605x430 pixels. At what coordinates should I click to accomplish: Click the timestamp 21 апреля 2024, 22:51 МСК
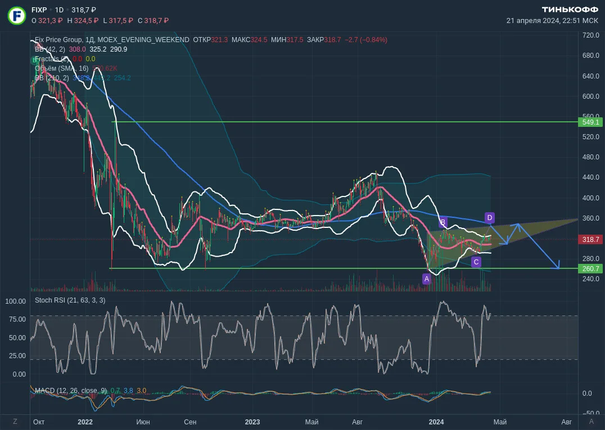pos(552,21)
